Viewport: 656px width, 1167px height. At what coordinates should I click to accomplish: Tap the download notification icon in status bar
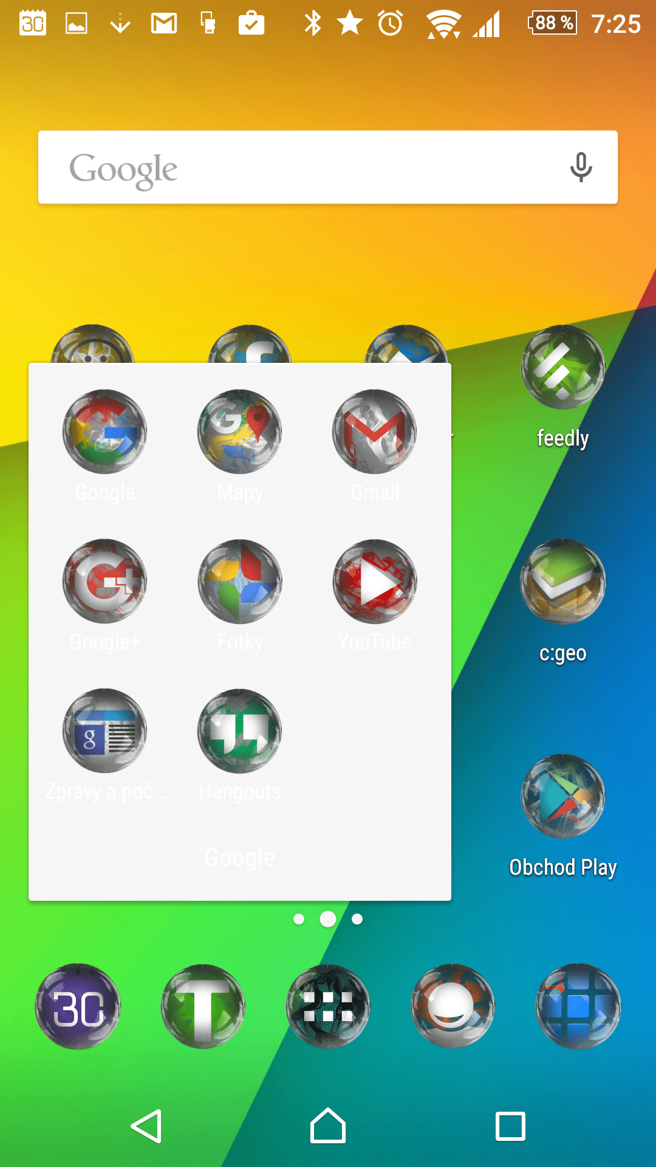(x=120, y=24)
